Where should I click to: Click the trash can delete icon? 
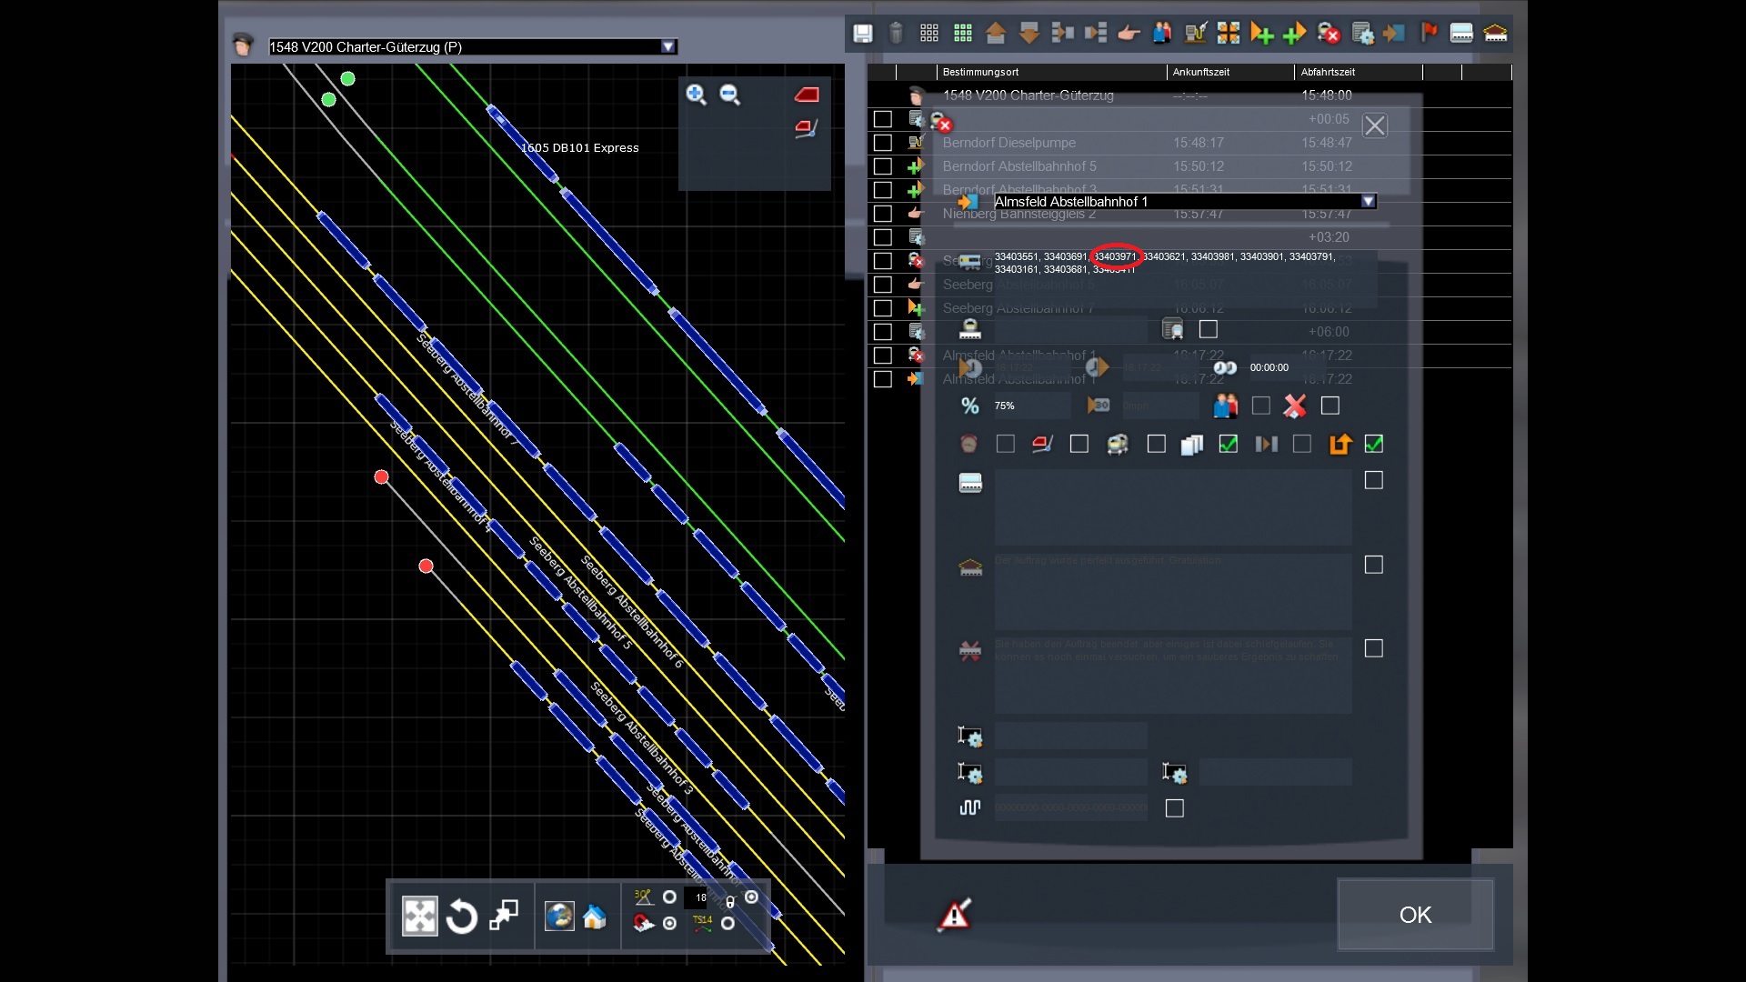[896, 34]
